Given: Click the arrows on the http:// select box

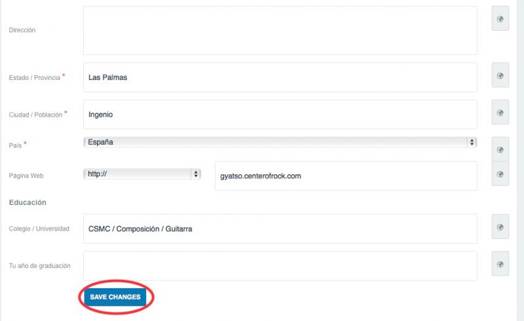Looking at the screenshot, I should pyautogui.click(x=196, y=174).
